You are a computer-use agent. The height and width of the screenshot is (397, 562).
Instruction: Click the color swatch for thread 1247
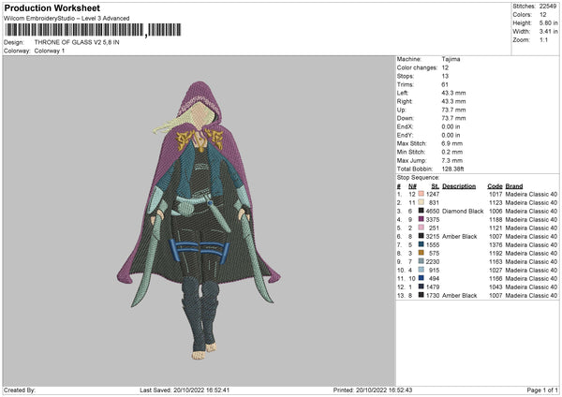pyautogui.click(x=422, y=194)
